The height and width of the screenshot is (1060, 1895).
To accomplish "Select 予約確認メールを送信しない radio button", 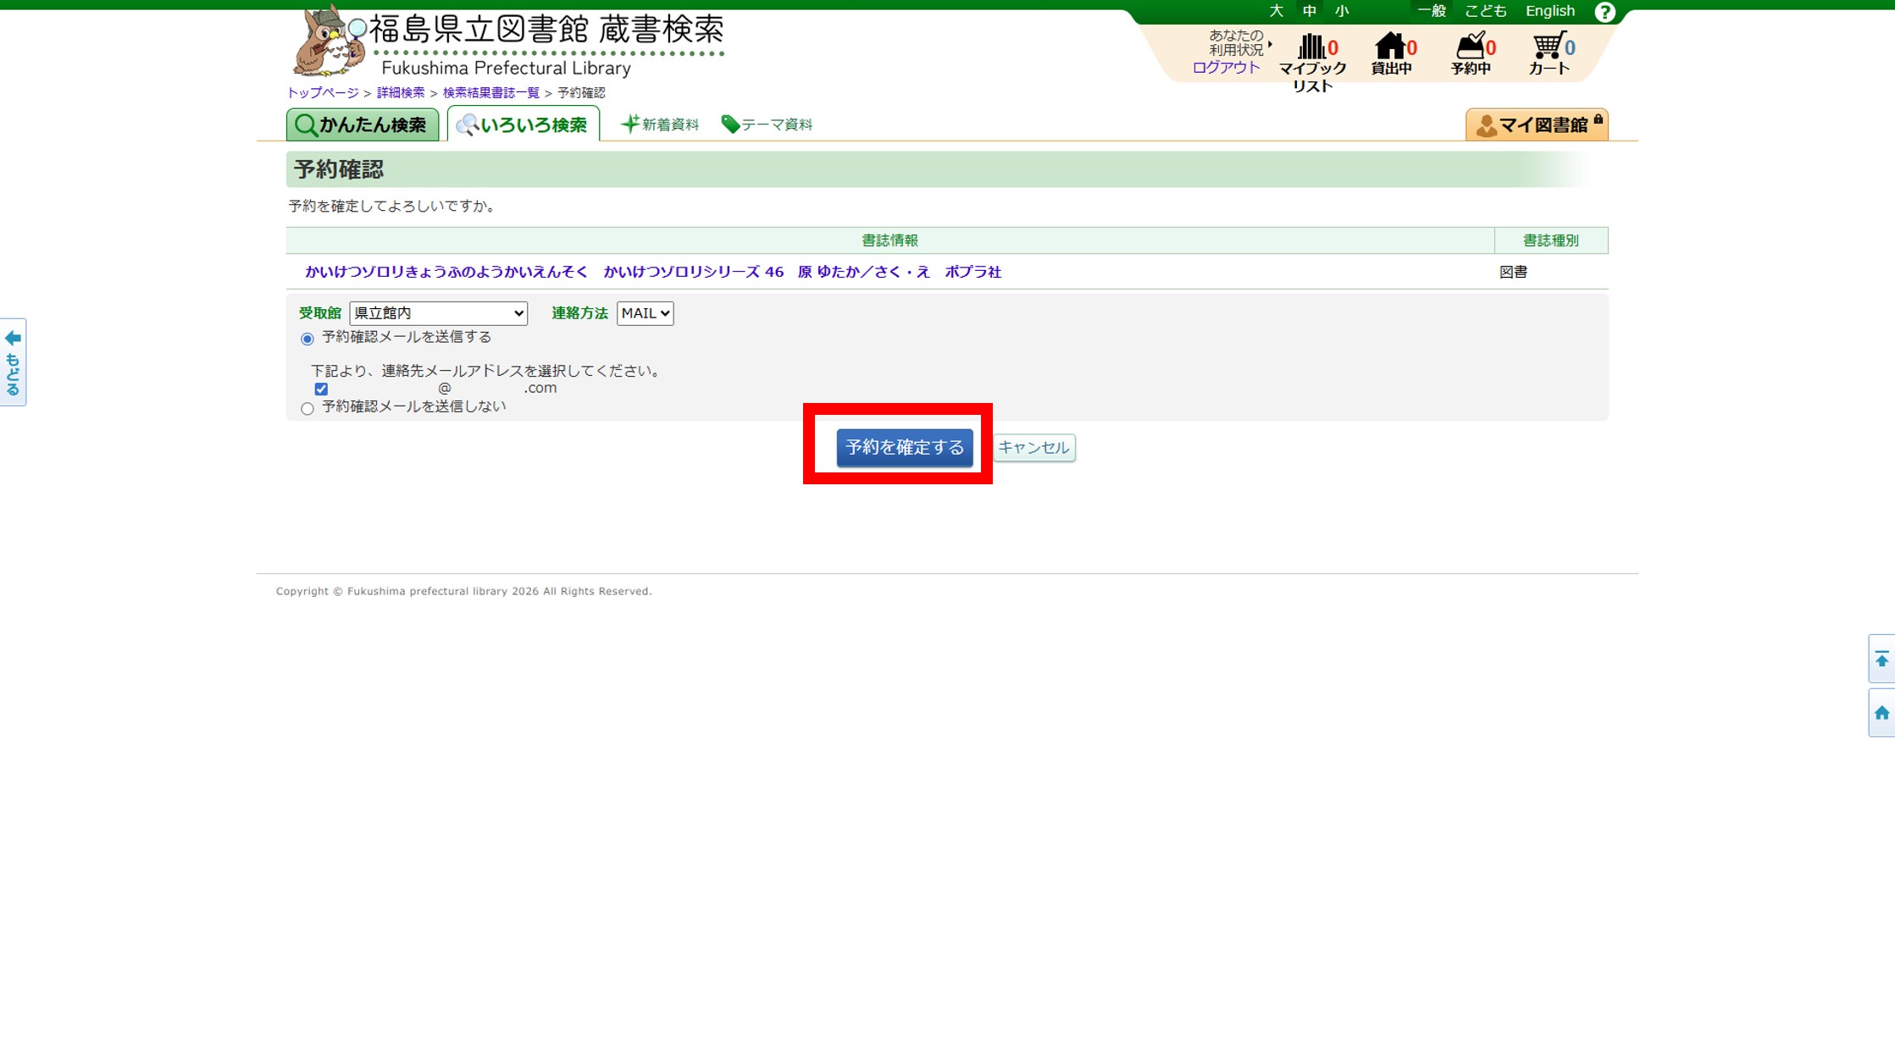I will coord(308,408).
